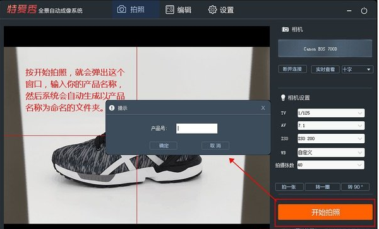Screen dimensions: 379x229
Task: Minimize the window with the dash icon
Action: (349, 11)
